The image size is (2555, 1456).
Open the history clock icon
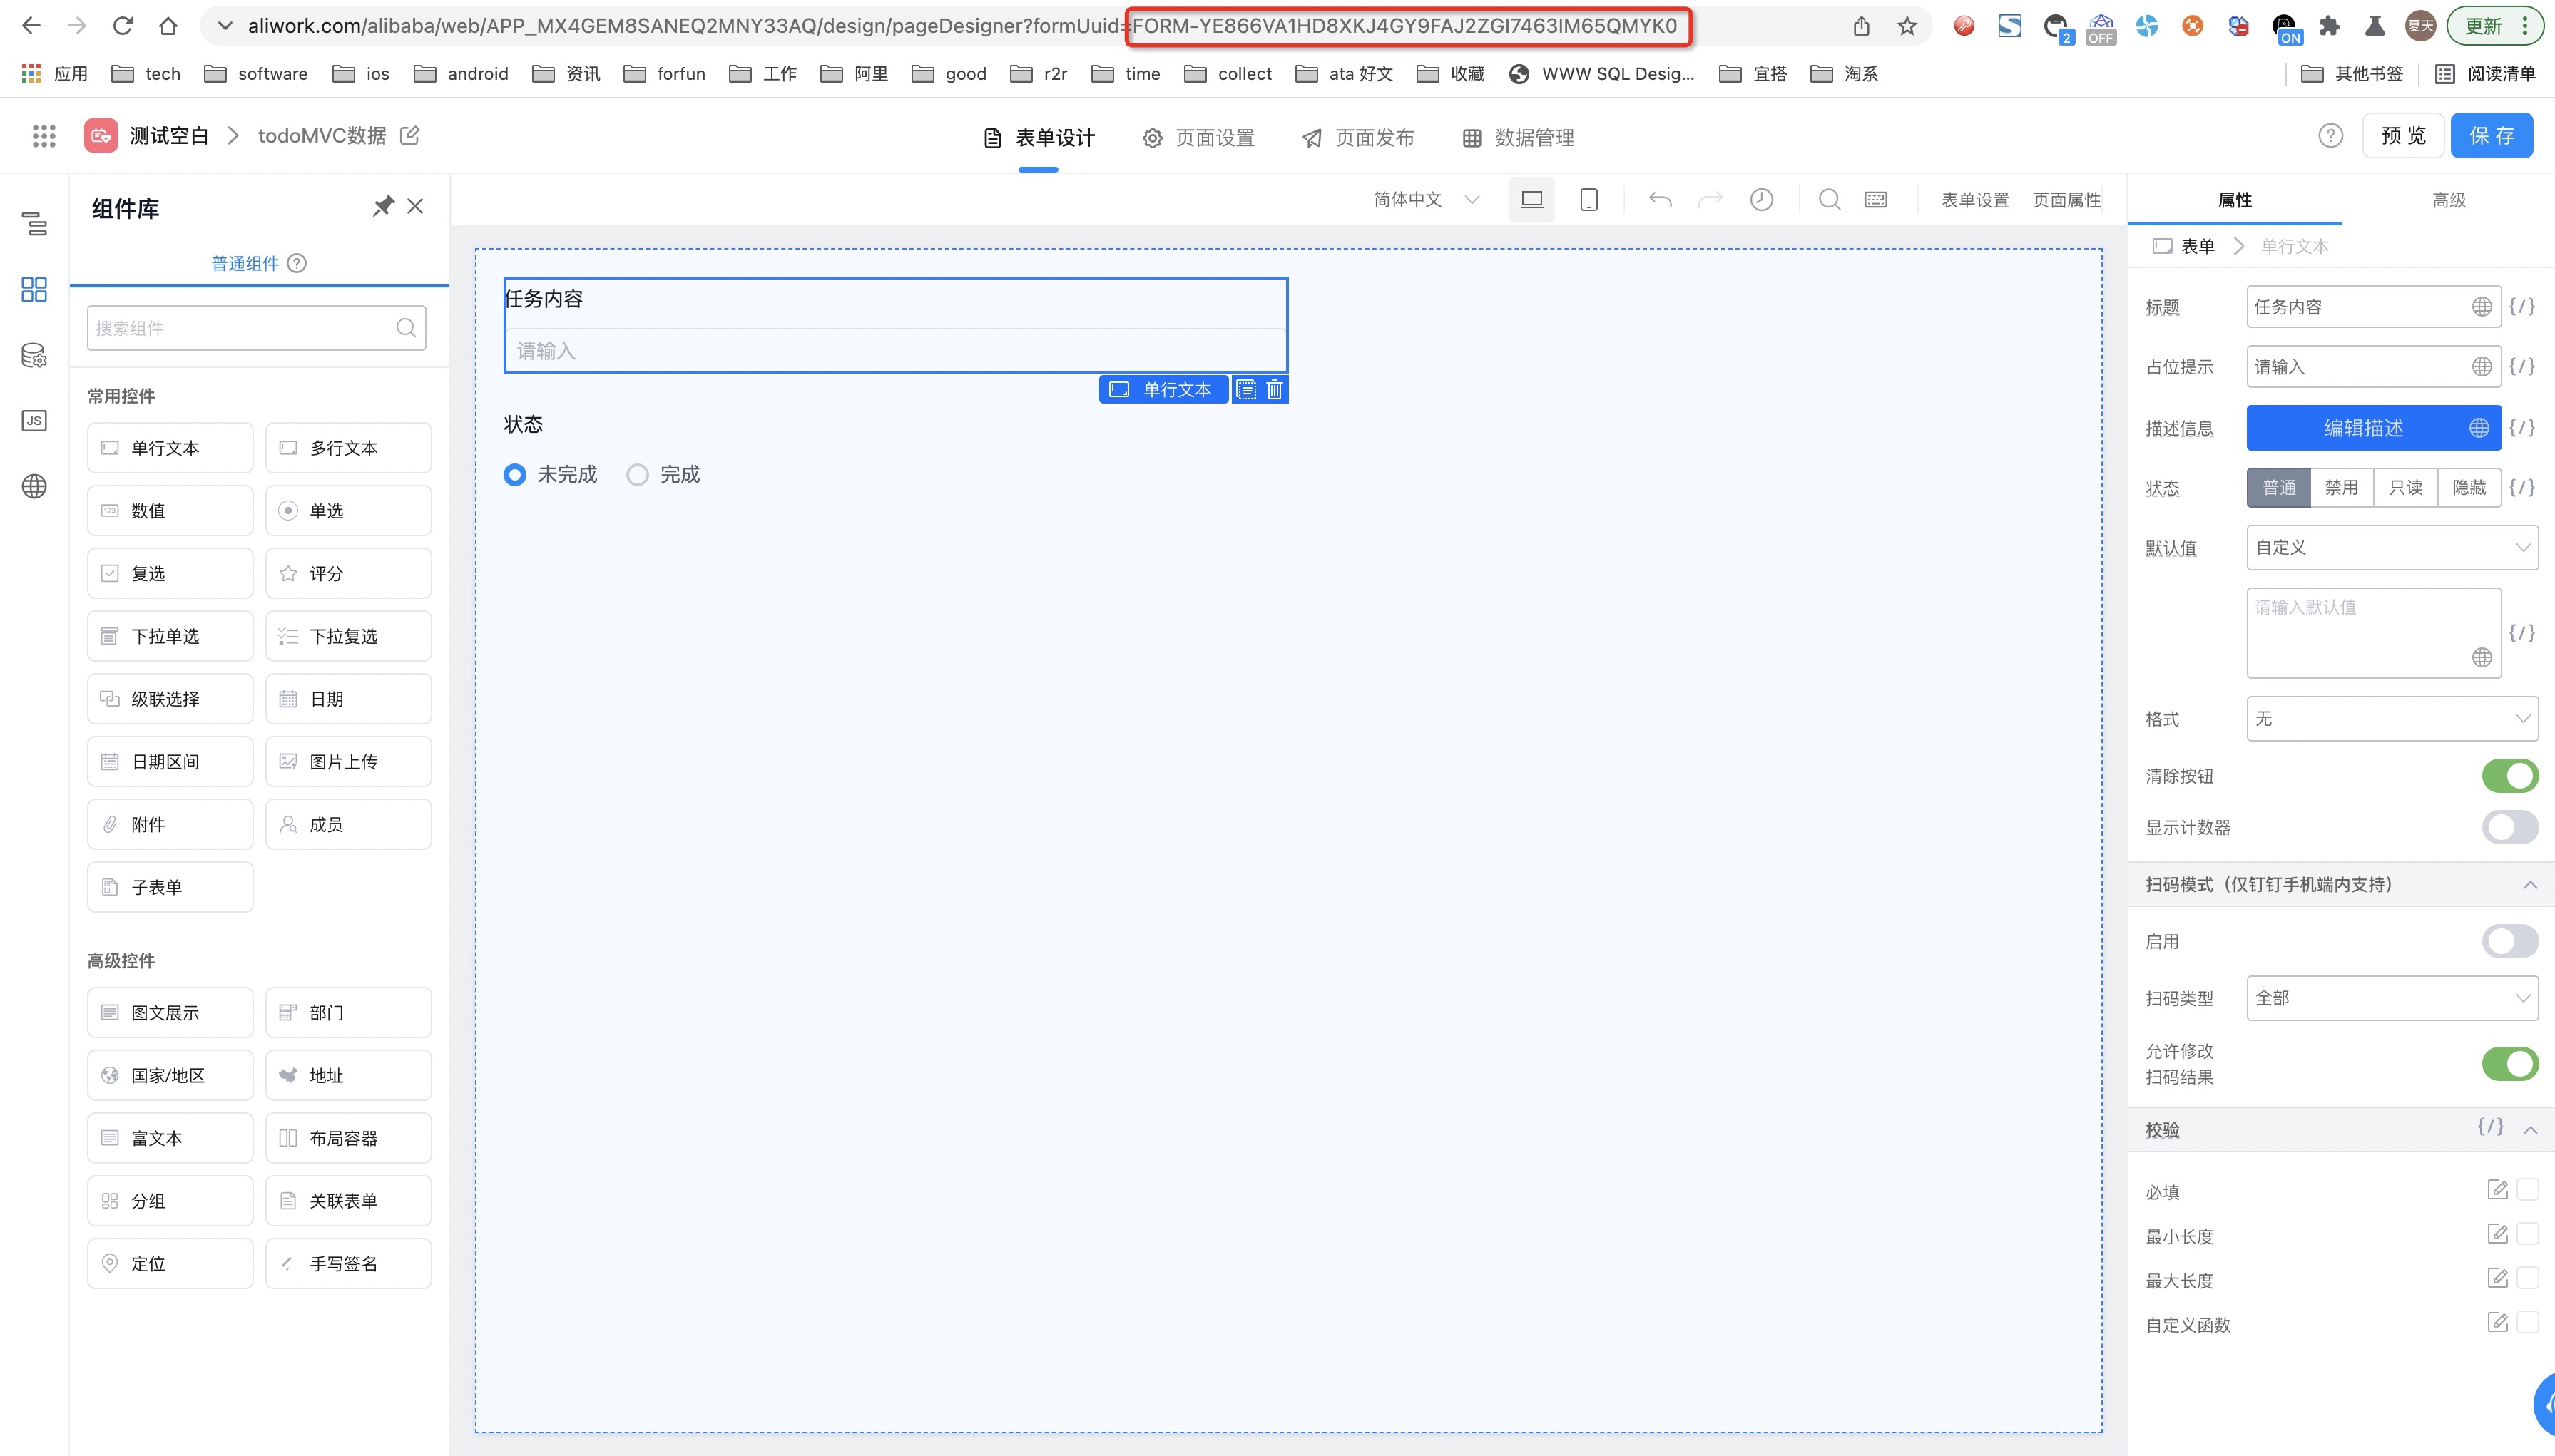(x=1760, y=200)
